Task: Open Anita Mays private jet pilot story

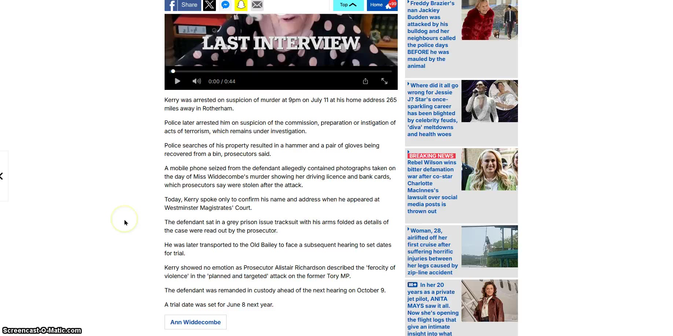Action: (x=433, y=309)
